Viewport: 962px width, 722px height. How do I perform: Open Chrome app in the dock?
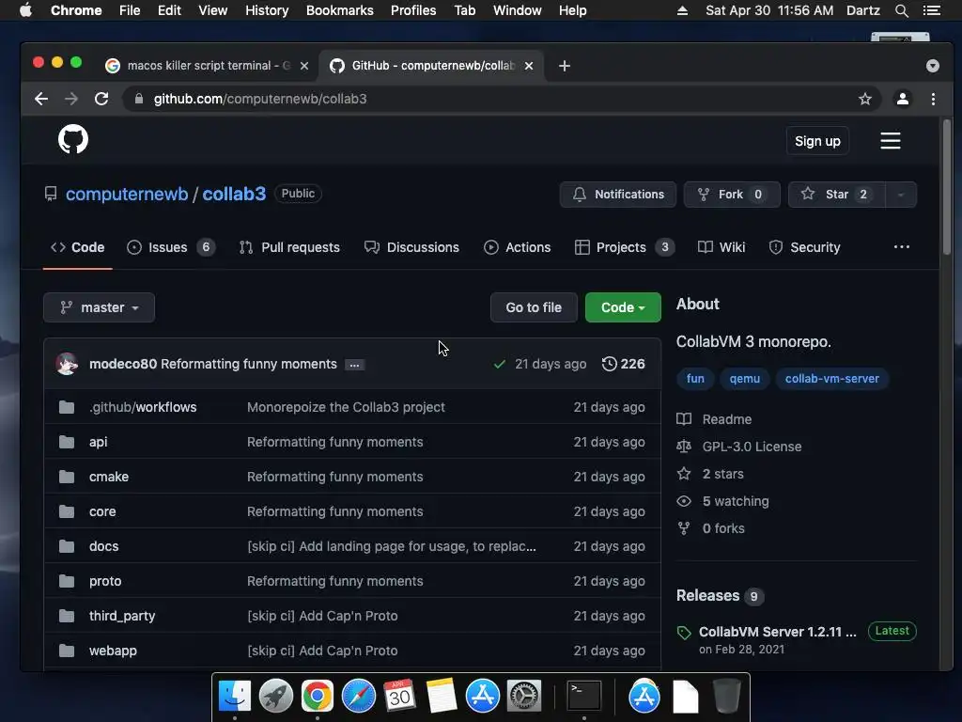(318, 696)
